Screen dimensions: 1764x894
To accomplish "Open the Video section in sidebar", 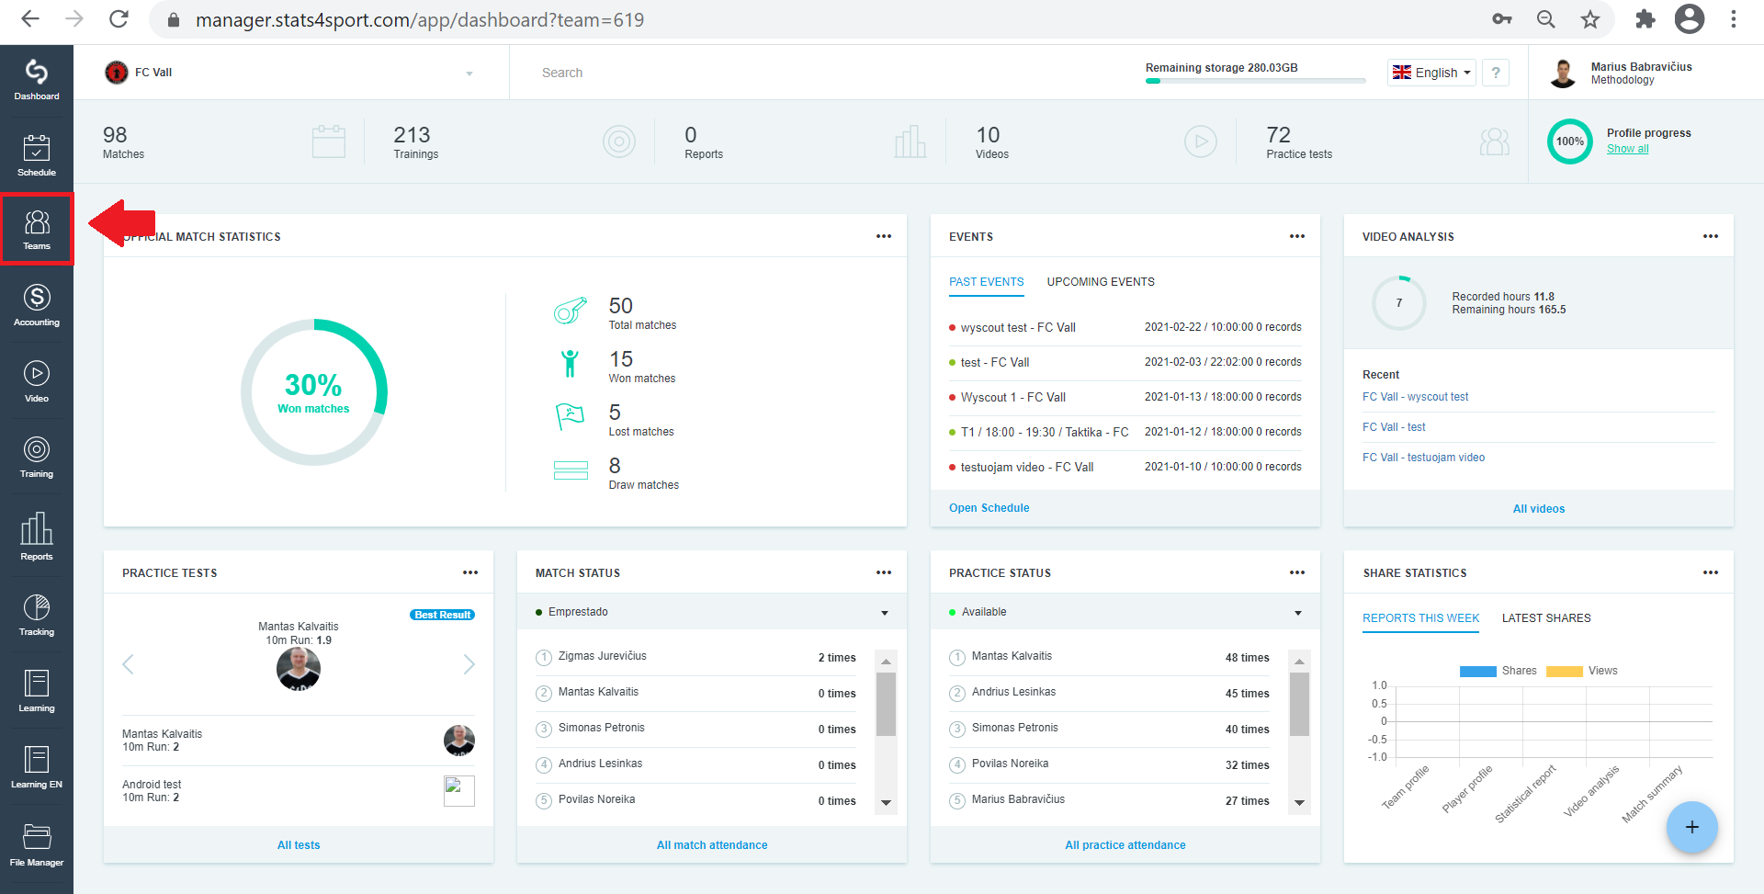I will [x=37, y=382].
